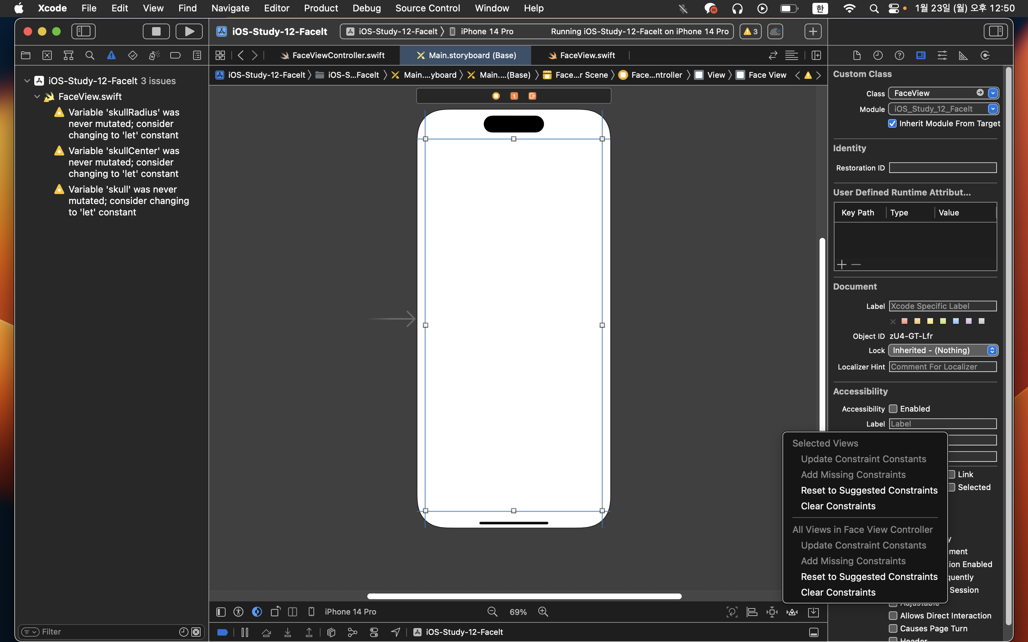Uncheck Inherit Module From Target
This screenshot has width=1028, height=642.
point(892,123)
